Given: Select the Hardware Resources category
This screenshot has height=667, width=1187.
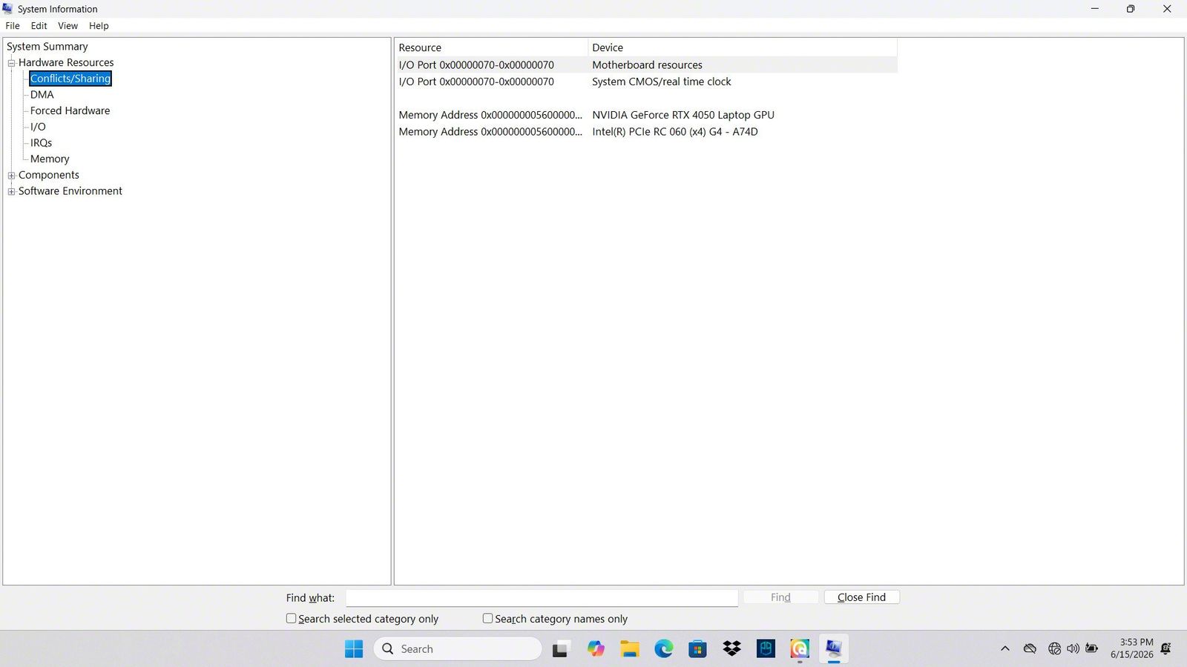Looking at the screenshot, I should click(66, 63).
